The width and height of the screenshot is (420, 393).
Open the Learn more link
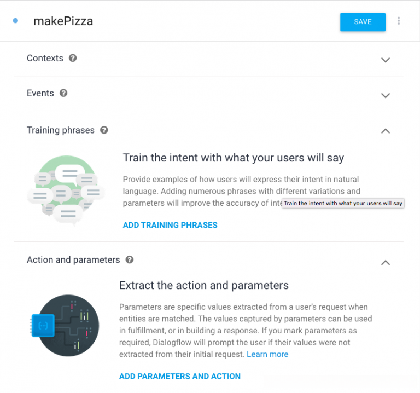click(267, 354)
